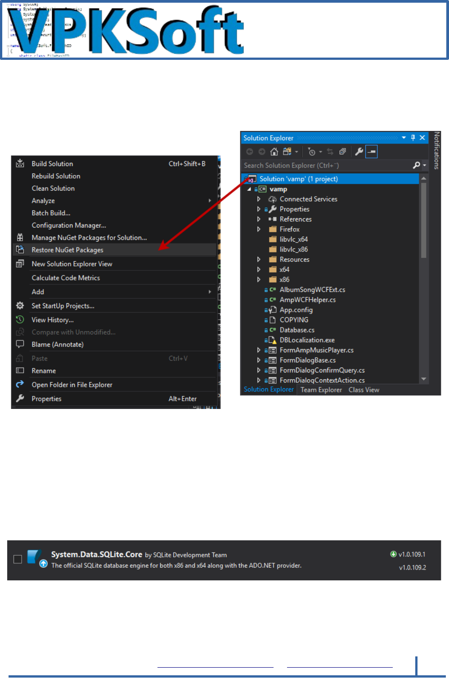Screen dimensions: 449x678
Task: Choose Blame (Annotate) in the context menu
Action: 115,345
